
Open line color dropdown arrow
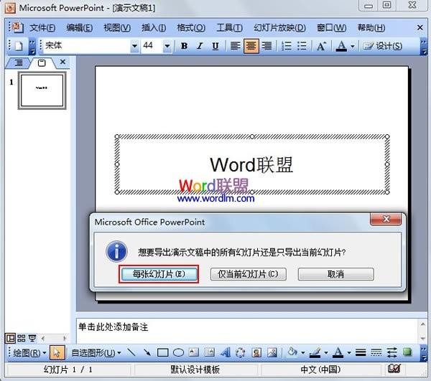coord(326,353)
